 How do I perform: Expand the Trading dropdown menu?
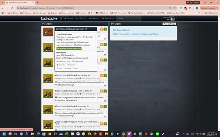click(x=94, y=18)
